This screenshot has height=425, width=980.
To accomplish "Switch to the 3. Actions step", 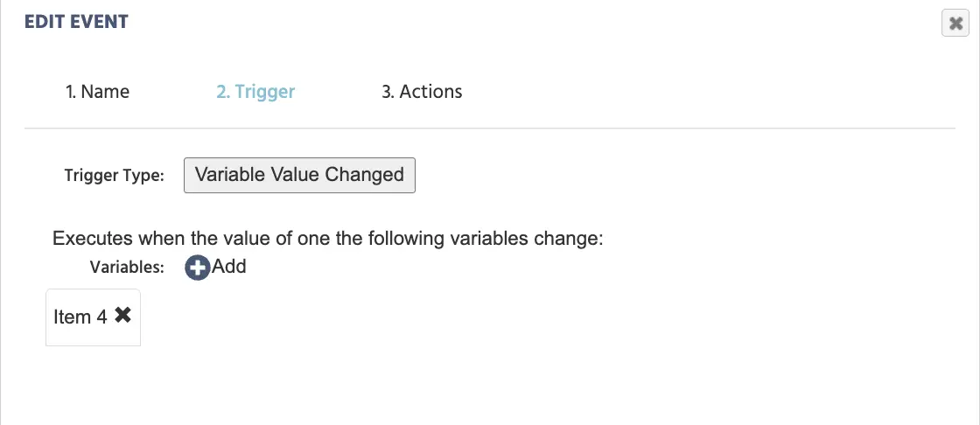I will [422, 92].
